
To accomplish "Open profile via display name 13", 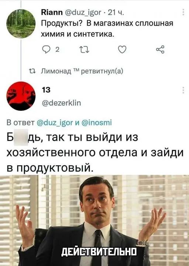I will coord(46,90).
